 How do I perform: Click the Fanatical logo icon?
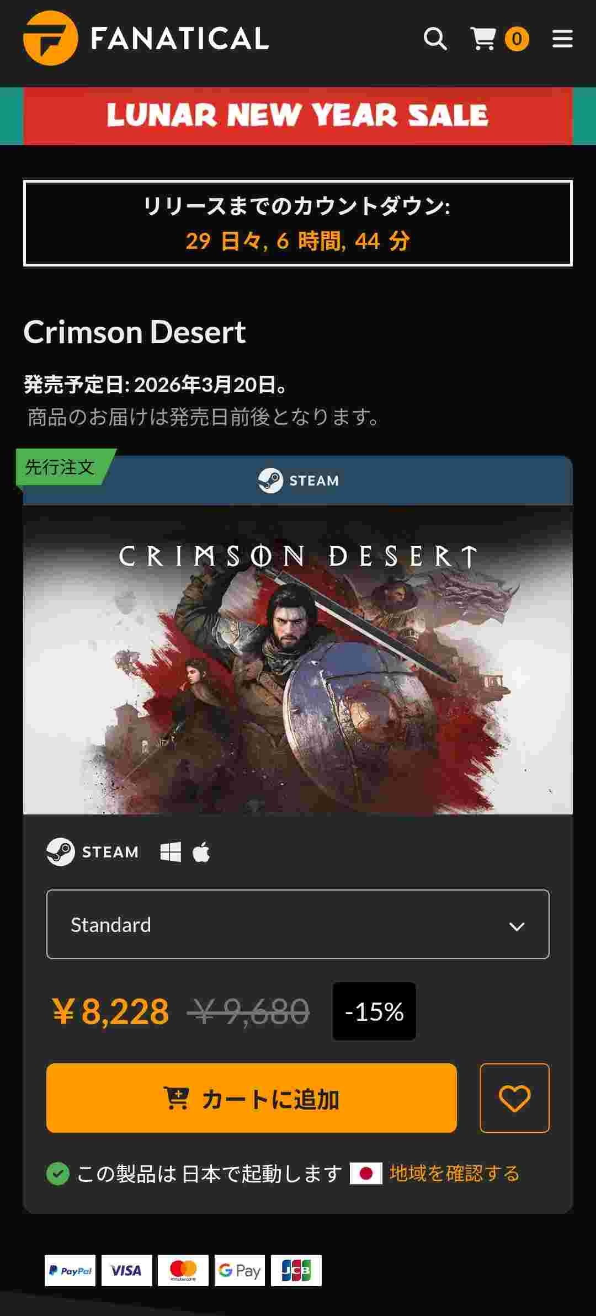[x=50, y=38]
